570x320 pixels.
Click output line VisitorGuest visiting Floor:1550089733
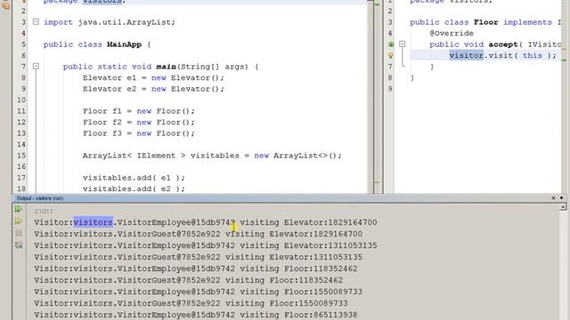pos(191,303)
